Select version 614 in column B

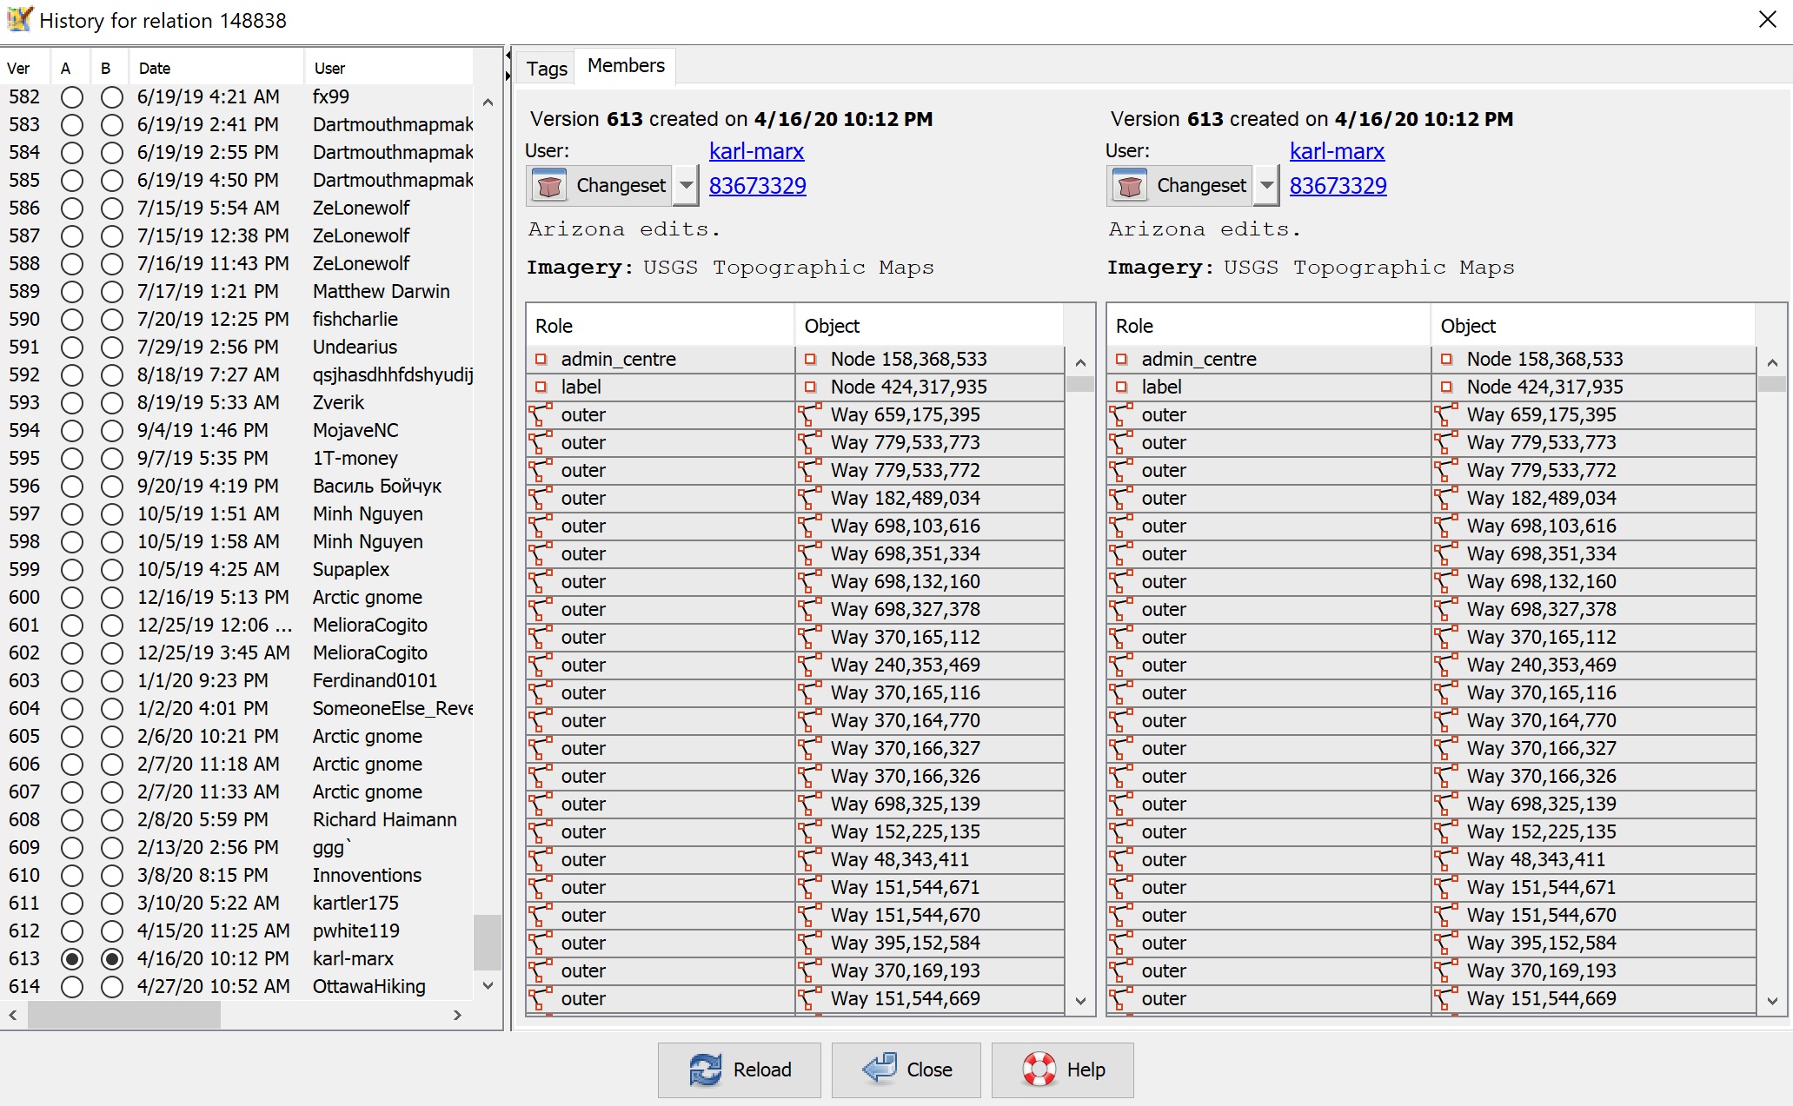coord(111,987)
